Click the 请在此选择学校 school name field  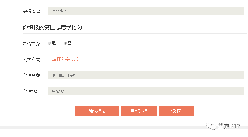click(146, 75)
